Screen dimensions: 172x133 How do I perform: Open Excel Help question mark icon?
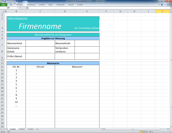[162, 5]
